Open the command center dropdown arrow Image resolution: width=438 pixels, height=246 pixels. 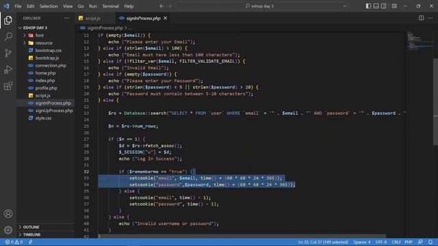344,6
